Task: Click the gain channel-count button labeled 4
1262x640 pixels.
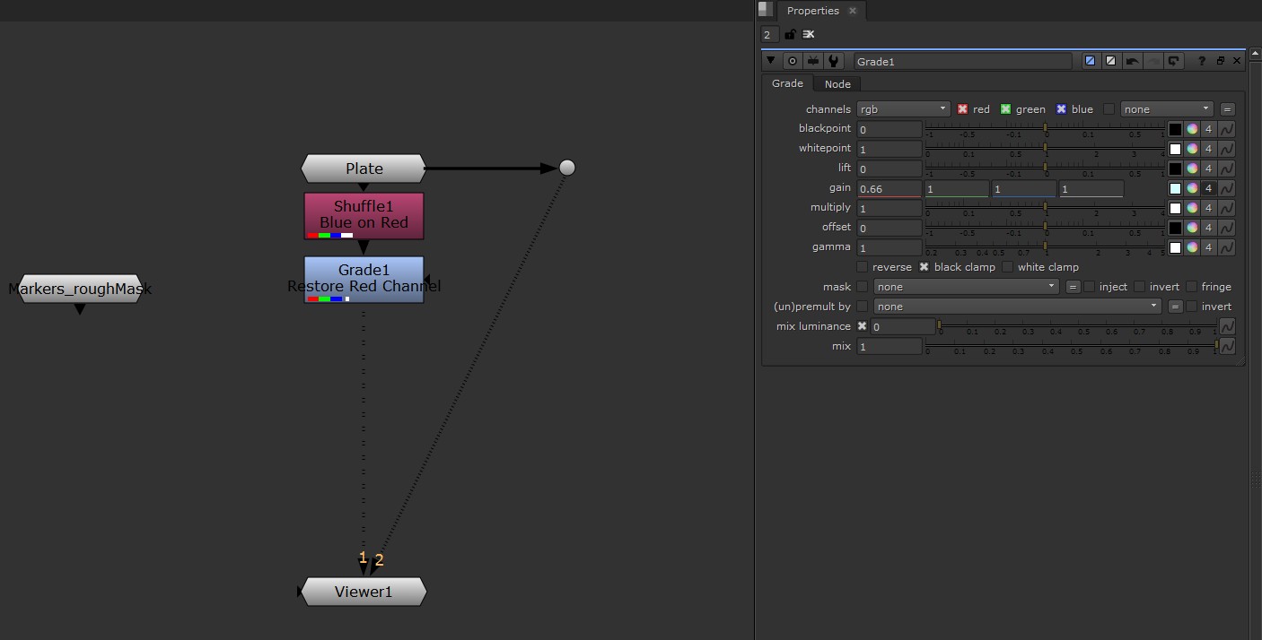Action: (1209, 188)
